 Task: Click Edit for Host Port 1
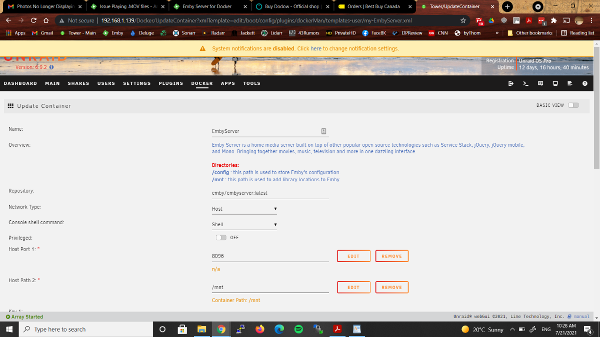pyautogui.click(x=353, y=256)
